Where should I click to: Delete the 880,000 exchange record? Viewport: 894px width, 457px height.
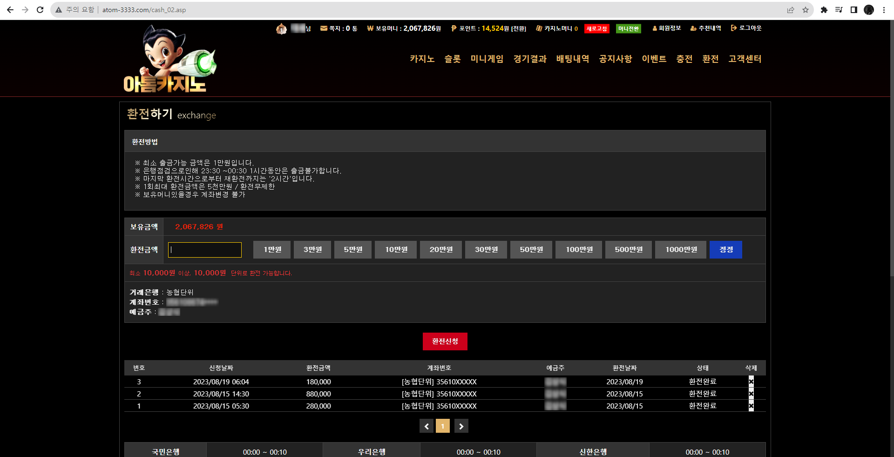click(x=751, y=394)
